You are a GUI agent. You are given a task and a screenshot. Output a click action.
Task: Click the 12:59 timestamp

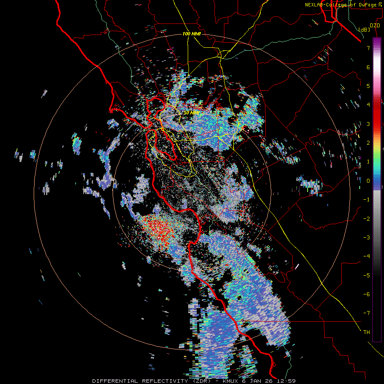287,381
